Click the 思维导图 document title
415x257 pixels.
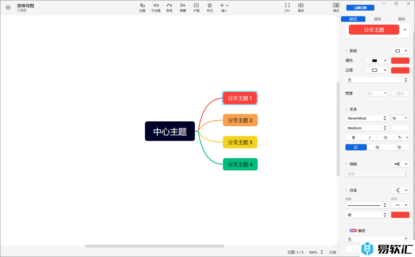(26, 6)
